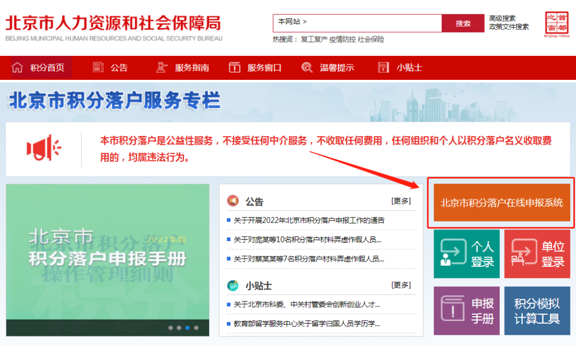
Task: Open tip about 教育部留学服务中心
Action: pos(307,324)
